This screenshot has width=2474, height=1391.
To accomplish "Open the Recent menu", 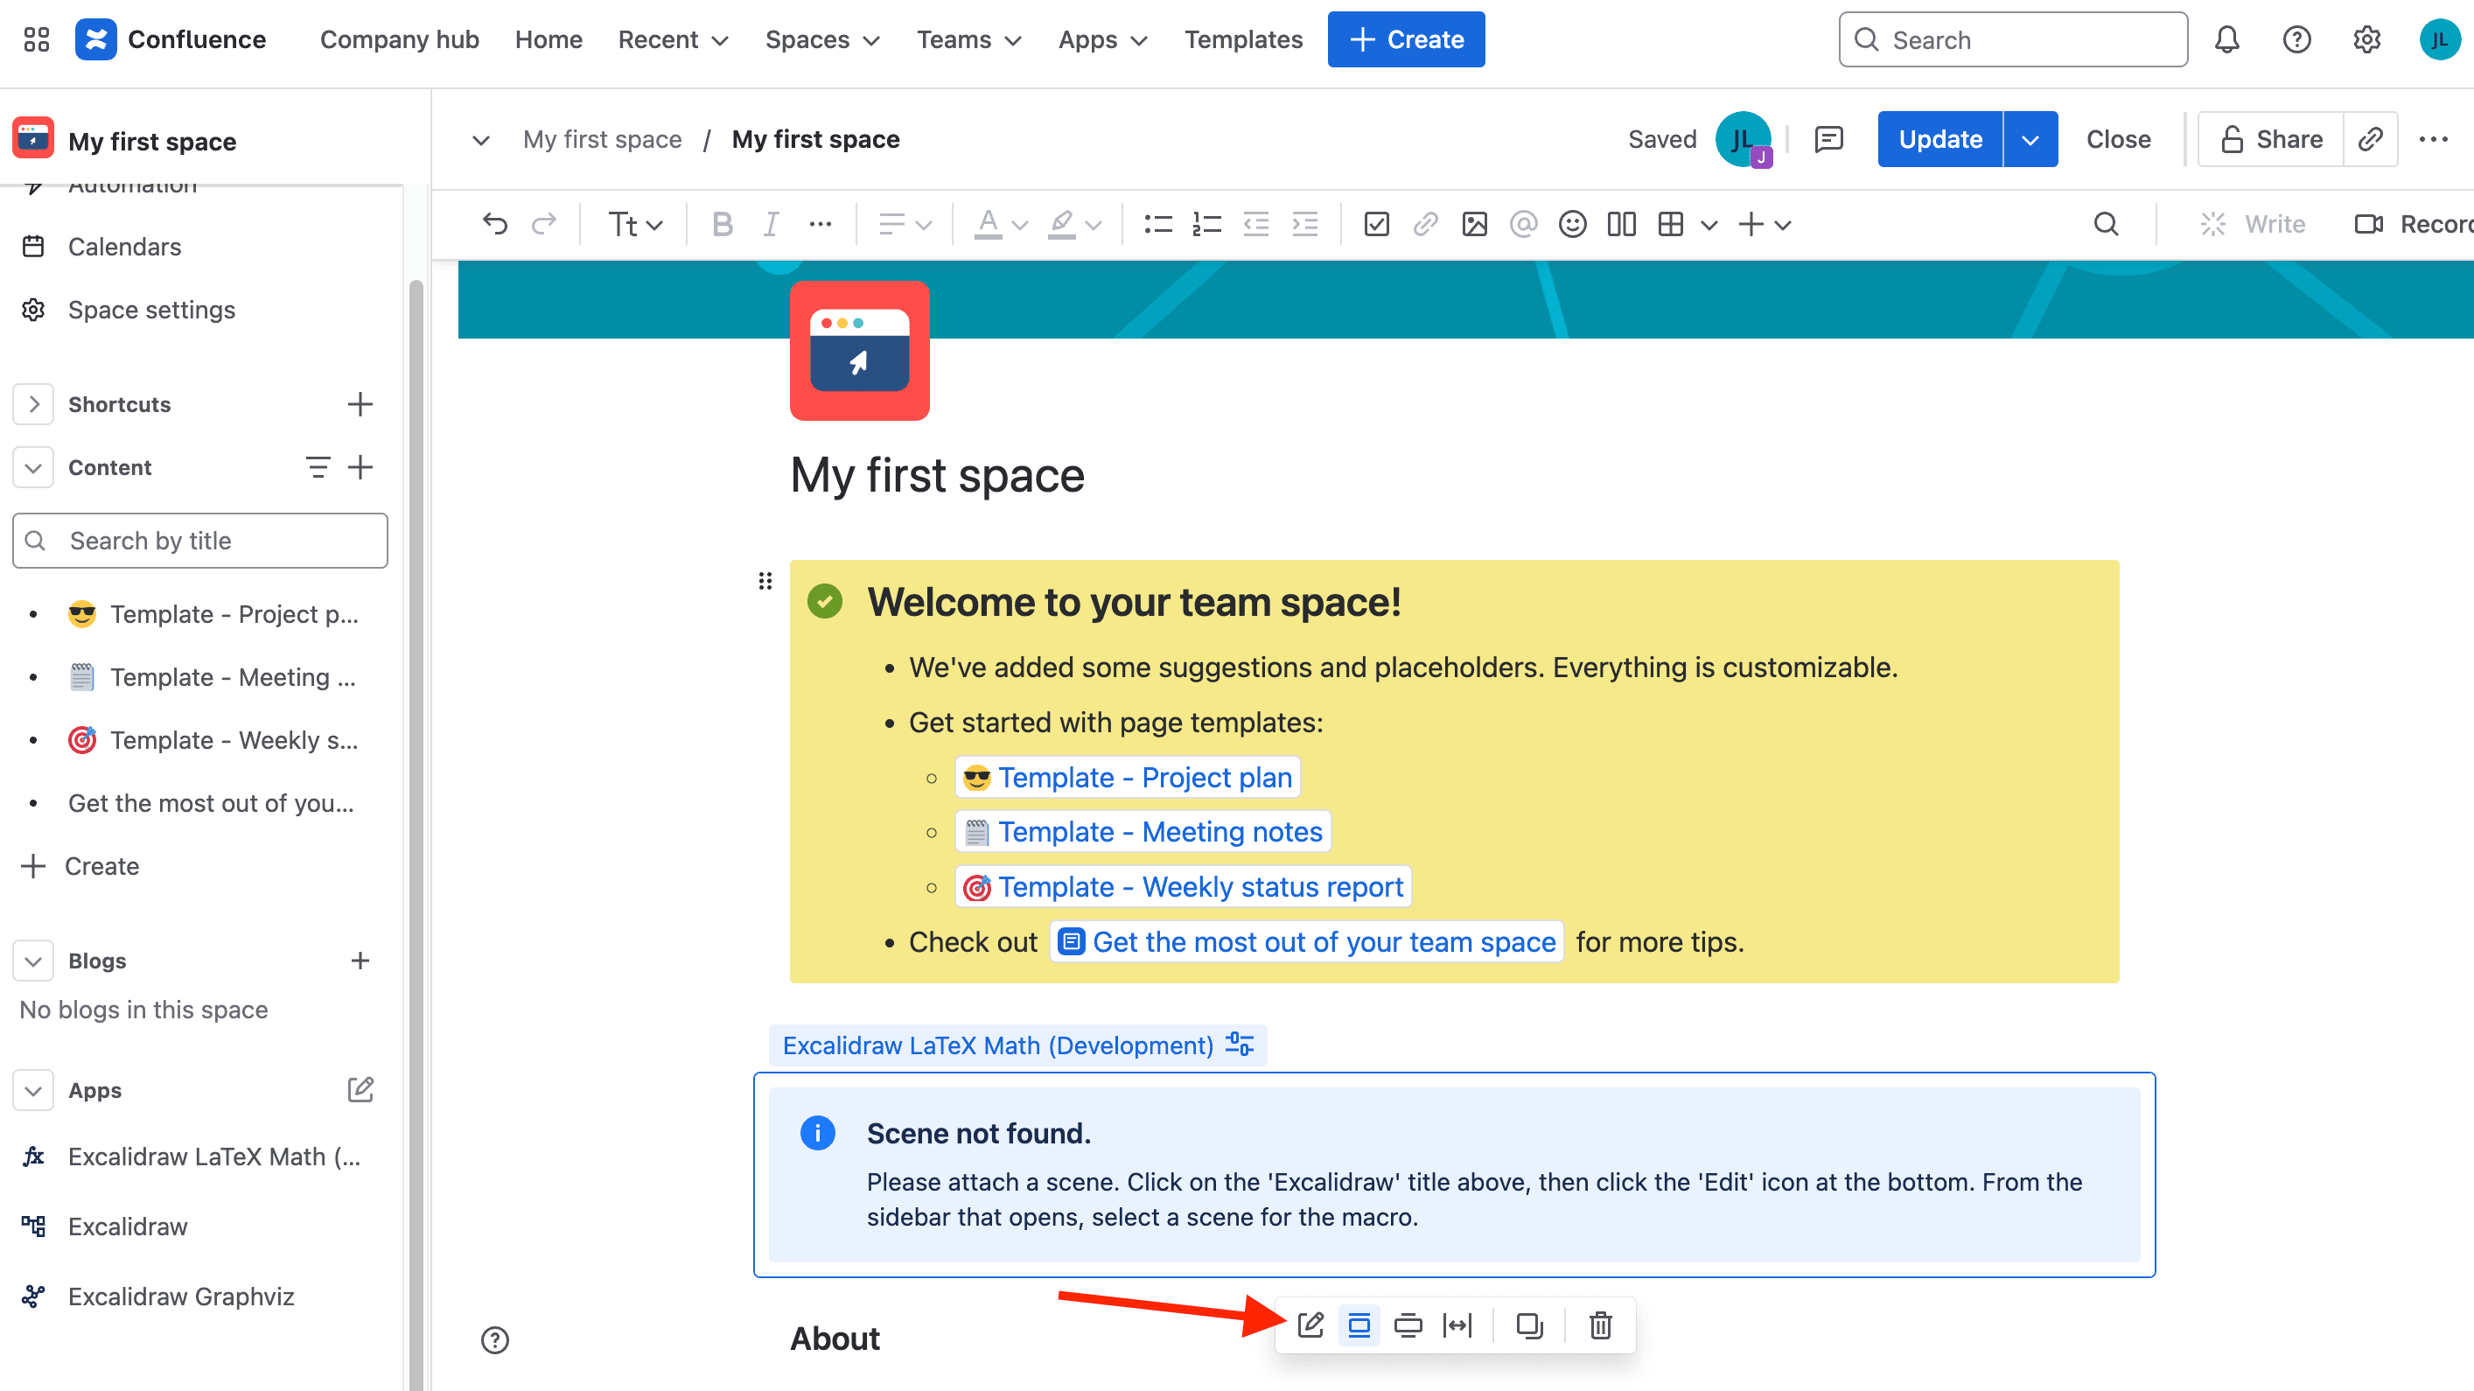I will [674, 39].
